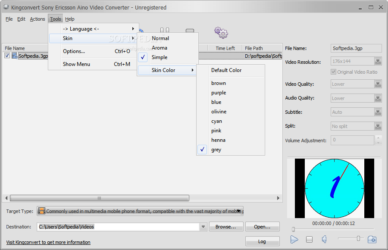Click the preview seek slider handle
The width and height of the screenshot is (388, 250).
pyautogui.click(x=293, y=229)
